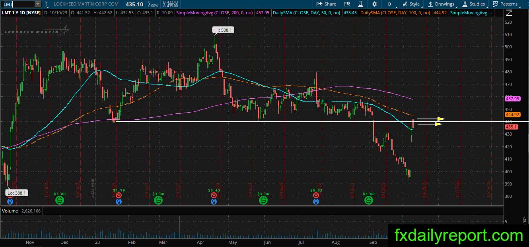Click the LOCKHEED MARTIN CORP COM name
Screen dimensions: 529x247
click(x=86, y=4)
